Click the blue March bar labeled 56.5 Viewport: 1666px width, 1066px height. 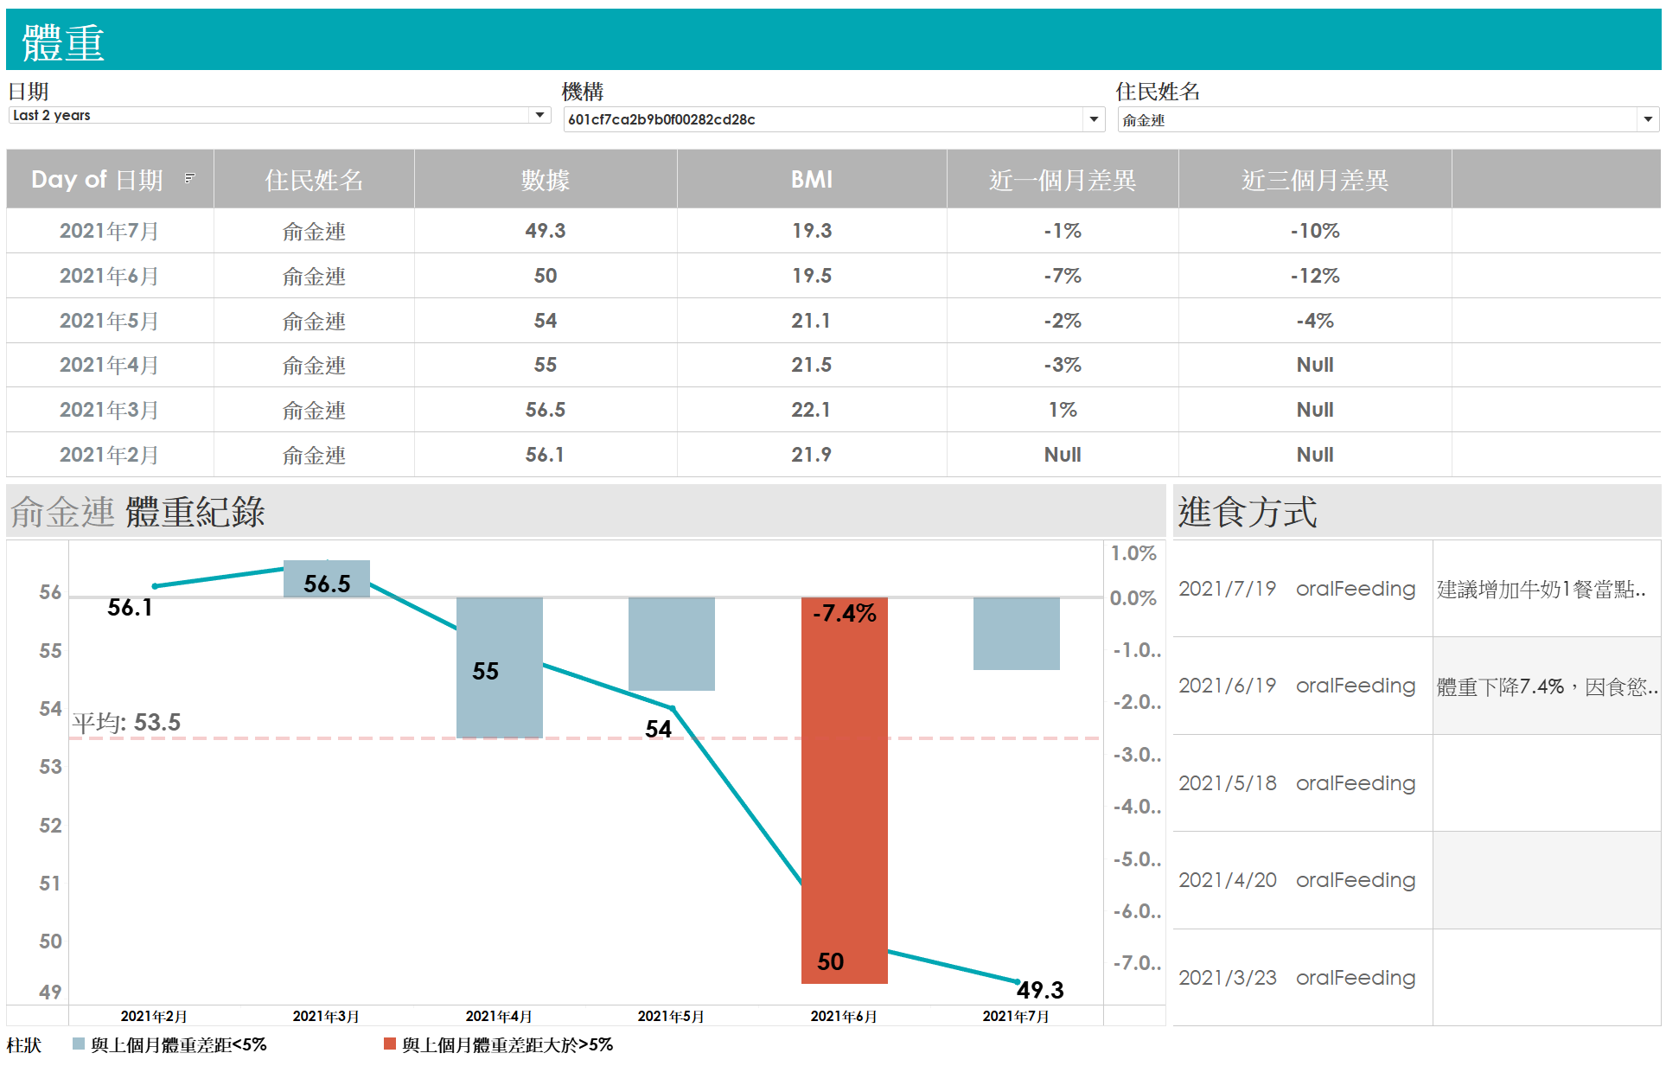tap(327, 578)
